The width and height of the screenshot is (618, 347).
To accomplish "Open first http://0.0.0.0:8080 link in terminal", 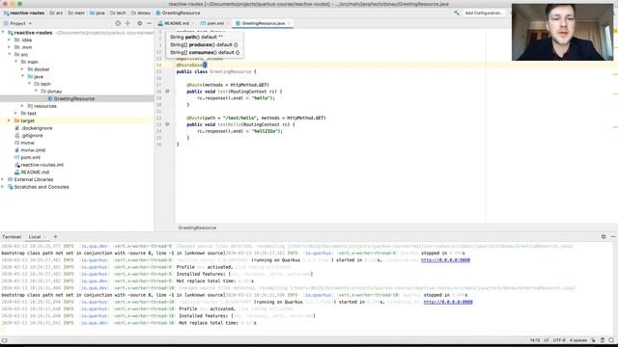I will pyautogui.click(x=445, y=260).
